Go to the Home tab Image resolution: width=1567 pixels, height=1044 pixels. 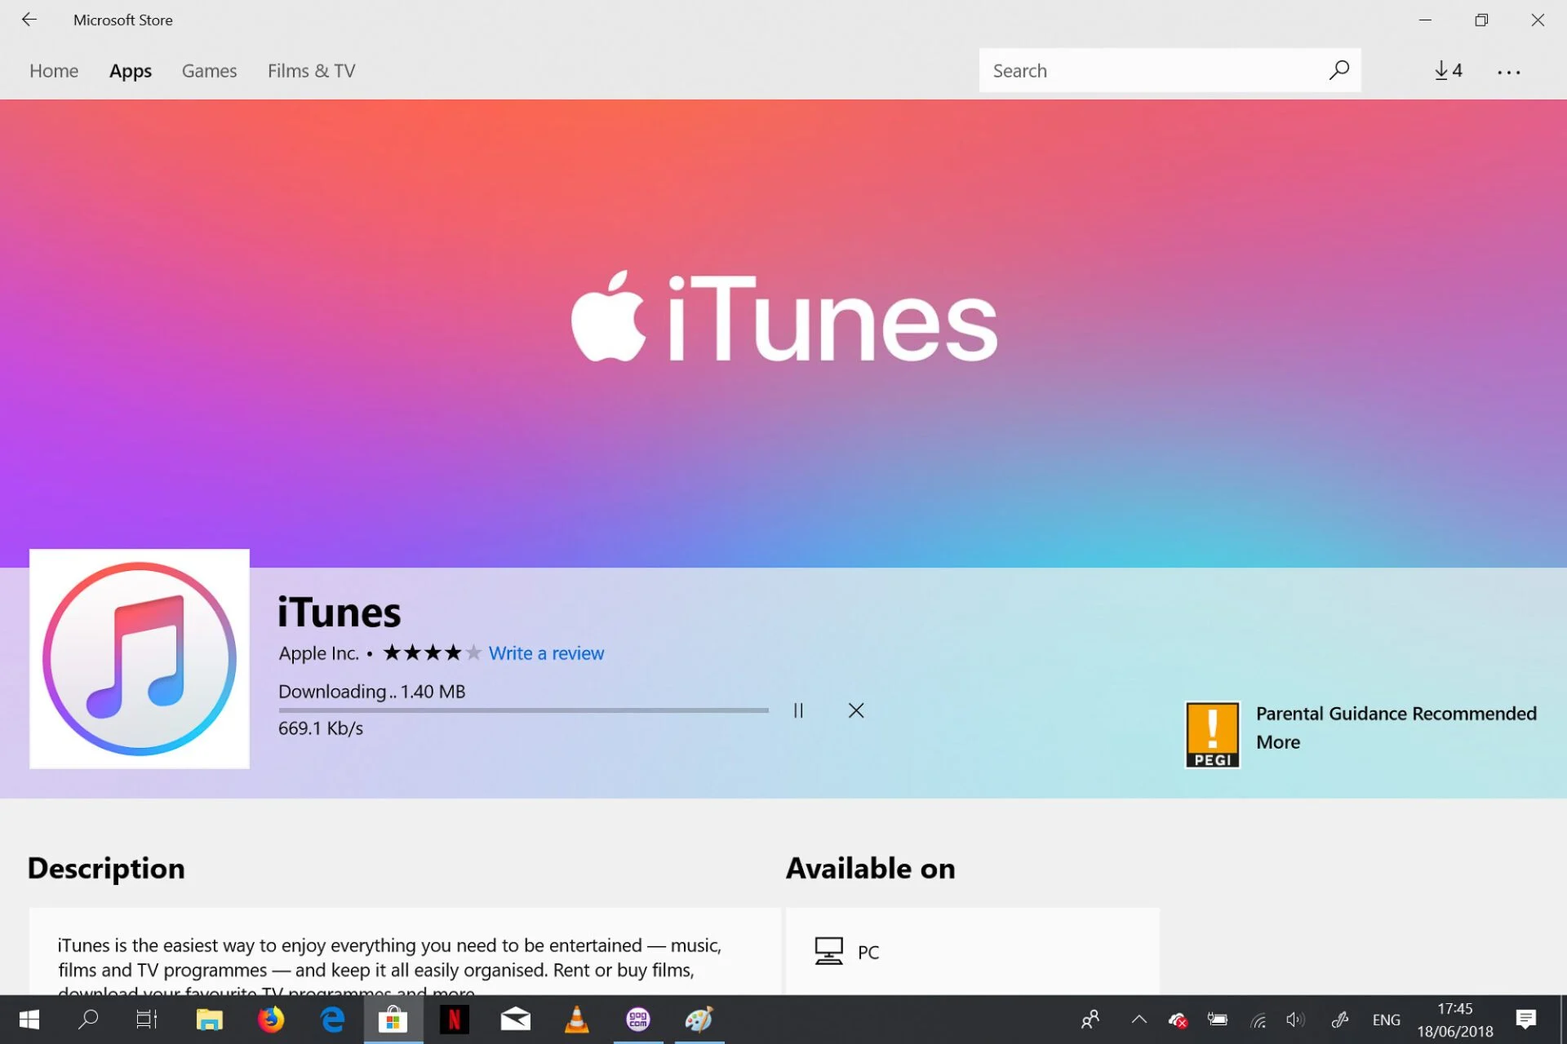click(54, 71)
